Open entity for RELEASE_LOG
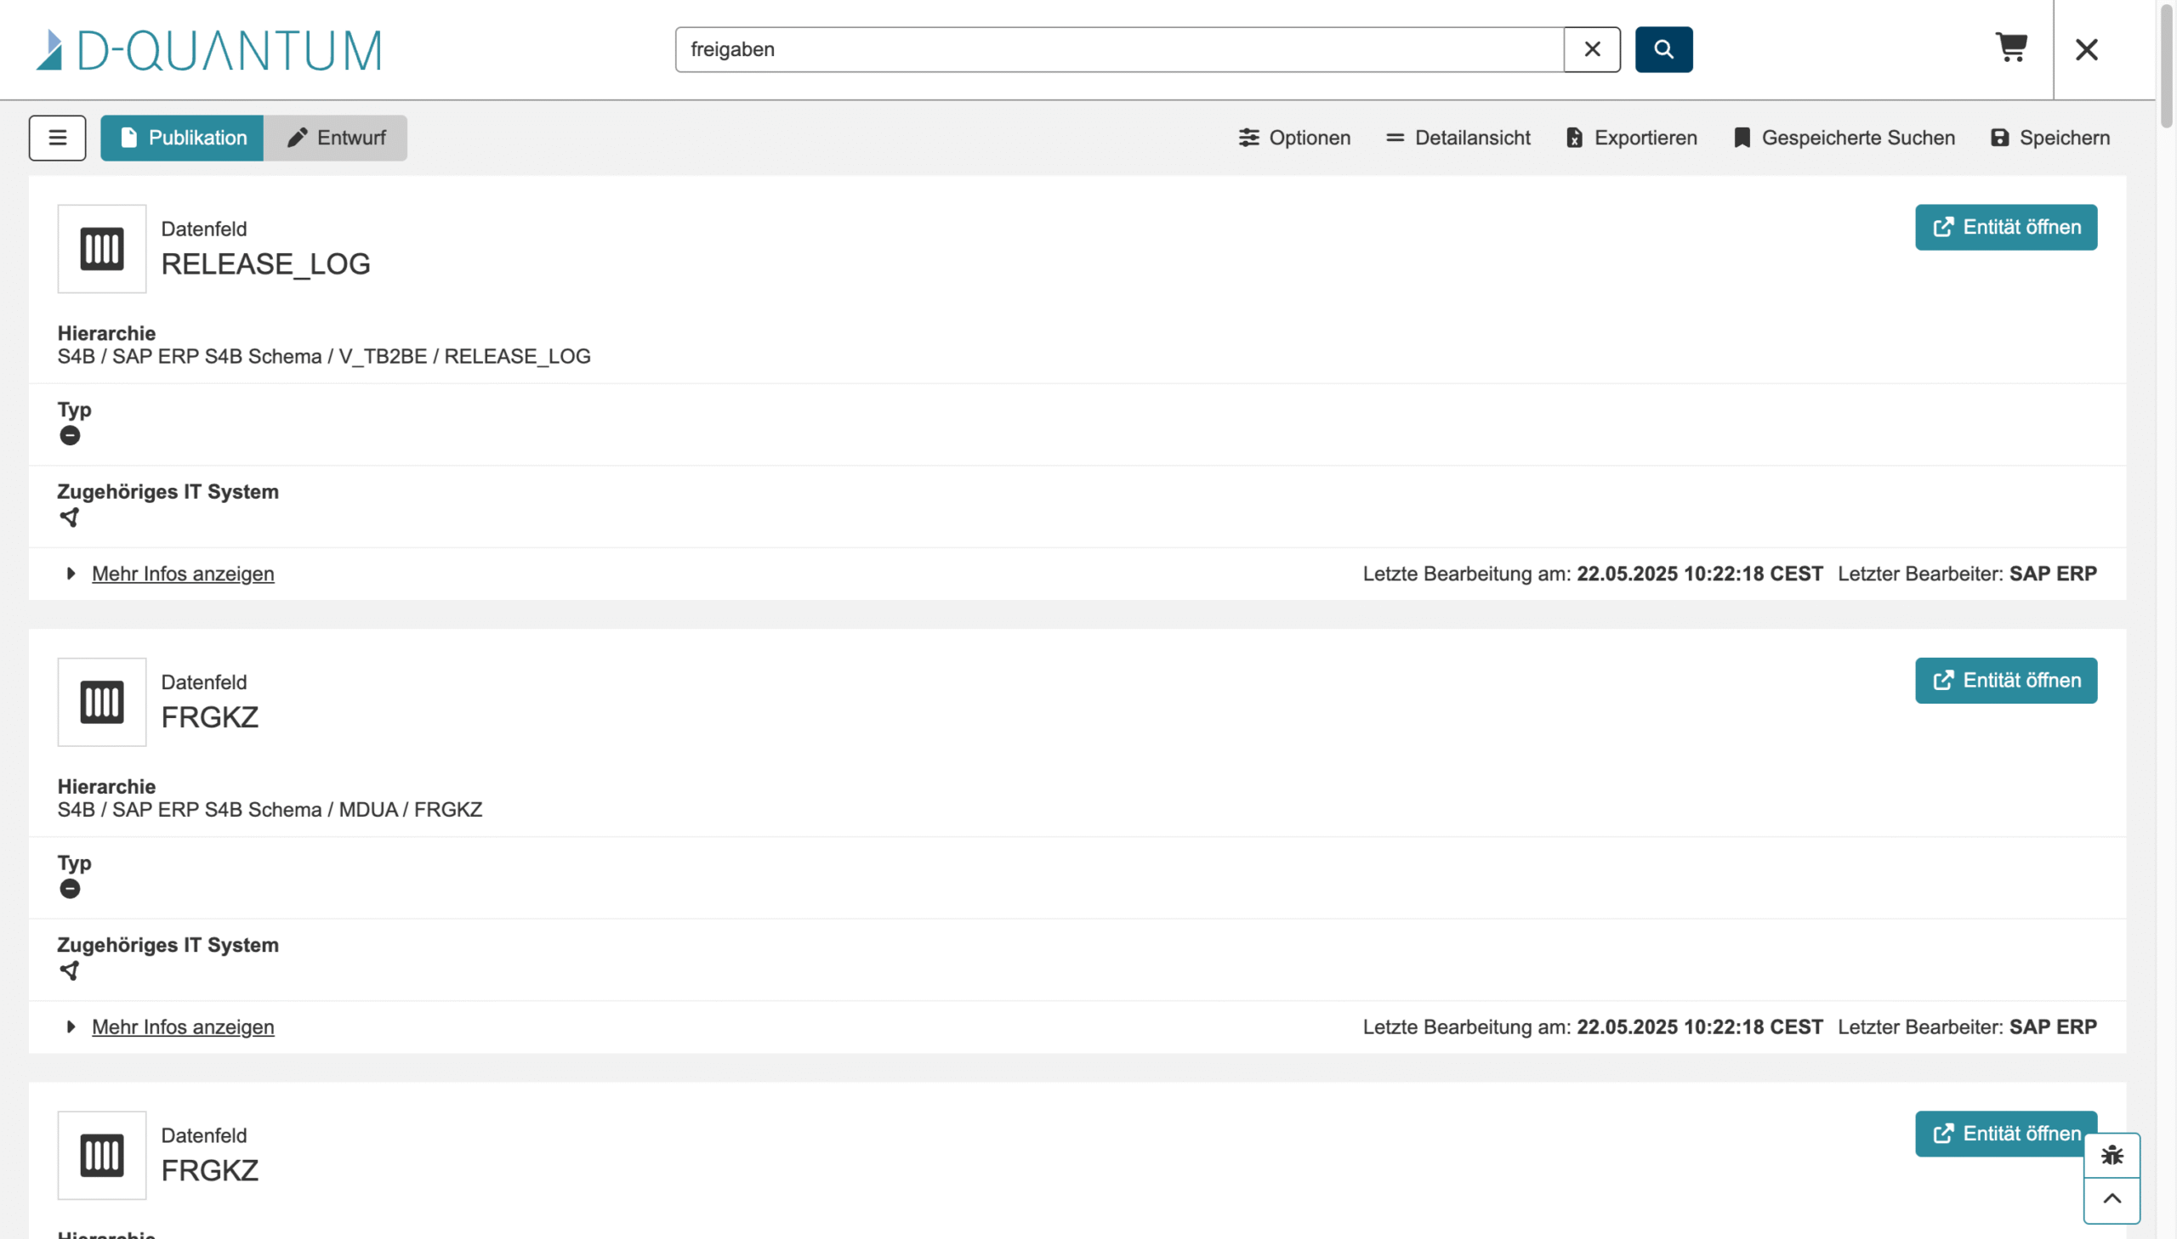 (2006, 227)
